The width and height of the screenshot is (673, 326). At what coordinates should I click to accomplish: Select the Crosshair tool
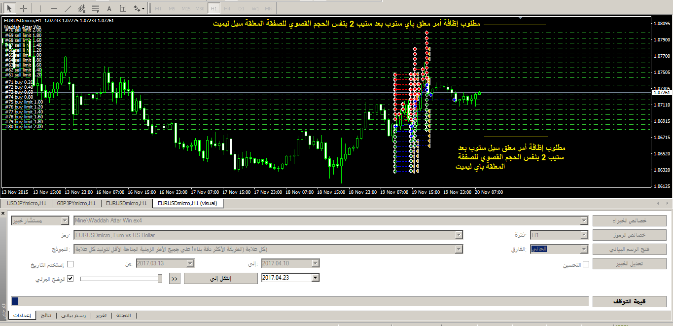(x=23, y=8)
